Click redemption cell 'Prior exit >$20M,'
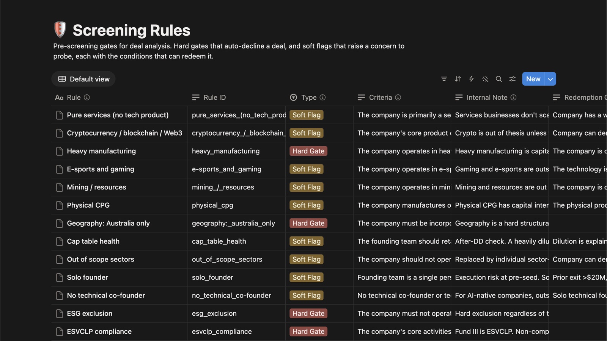Viewport: 607px width, 341px height. pyautogui.click(x=578, y=277)
